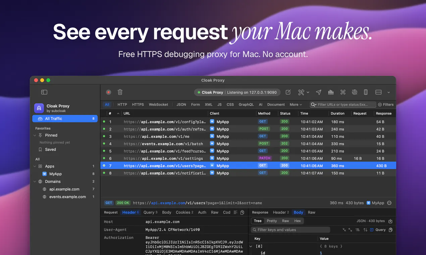
Task: Collapse the Domains tree chevron
Action: click(35, 182)
